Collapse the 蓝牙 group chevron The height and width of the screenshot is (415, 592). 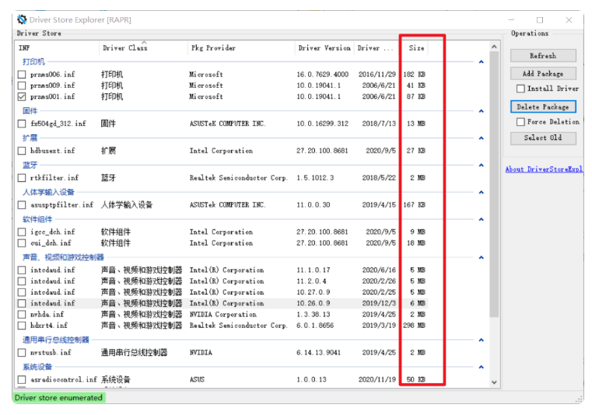(x=481, y=166)
